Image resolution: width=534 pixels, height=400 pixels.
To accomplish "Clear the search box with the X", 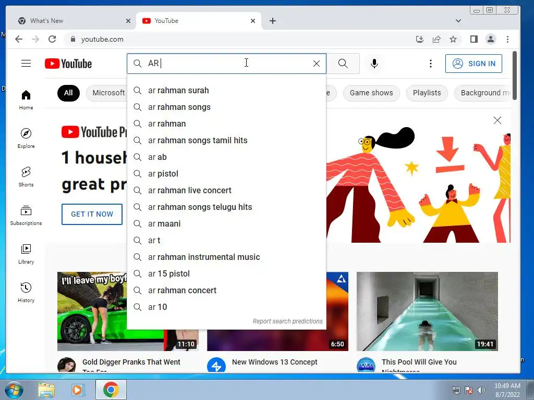I will [317, 64].
